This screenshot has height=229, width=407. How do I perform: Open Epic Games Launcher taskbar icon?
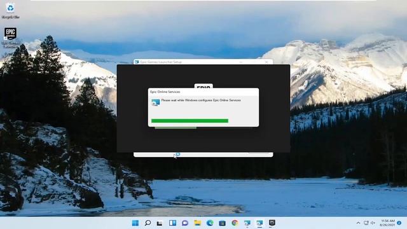pyautogui.click(x=272, y=223)
